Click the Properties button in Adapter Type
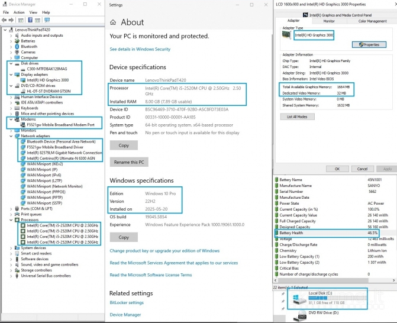The width and height of the screenshot is (397, 323). click(x=369, y=44)
